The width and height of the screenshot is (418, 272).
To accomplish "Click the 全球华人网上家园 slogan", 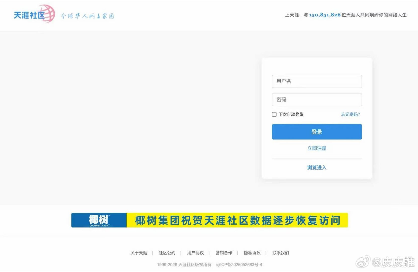I will tap(87, 16).
